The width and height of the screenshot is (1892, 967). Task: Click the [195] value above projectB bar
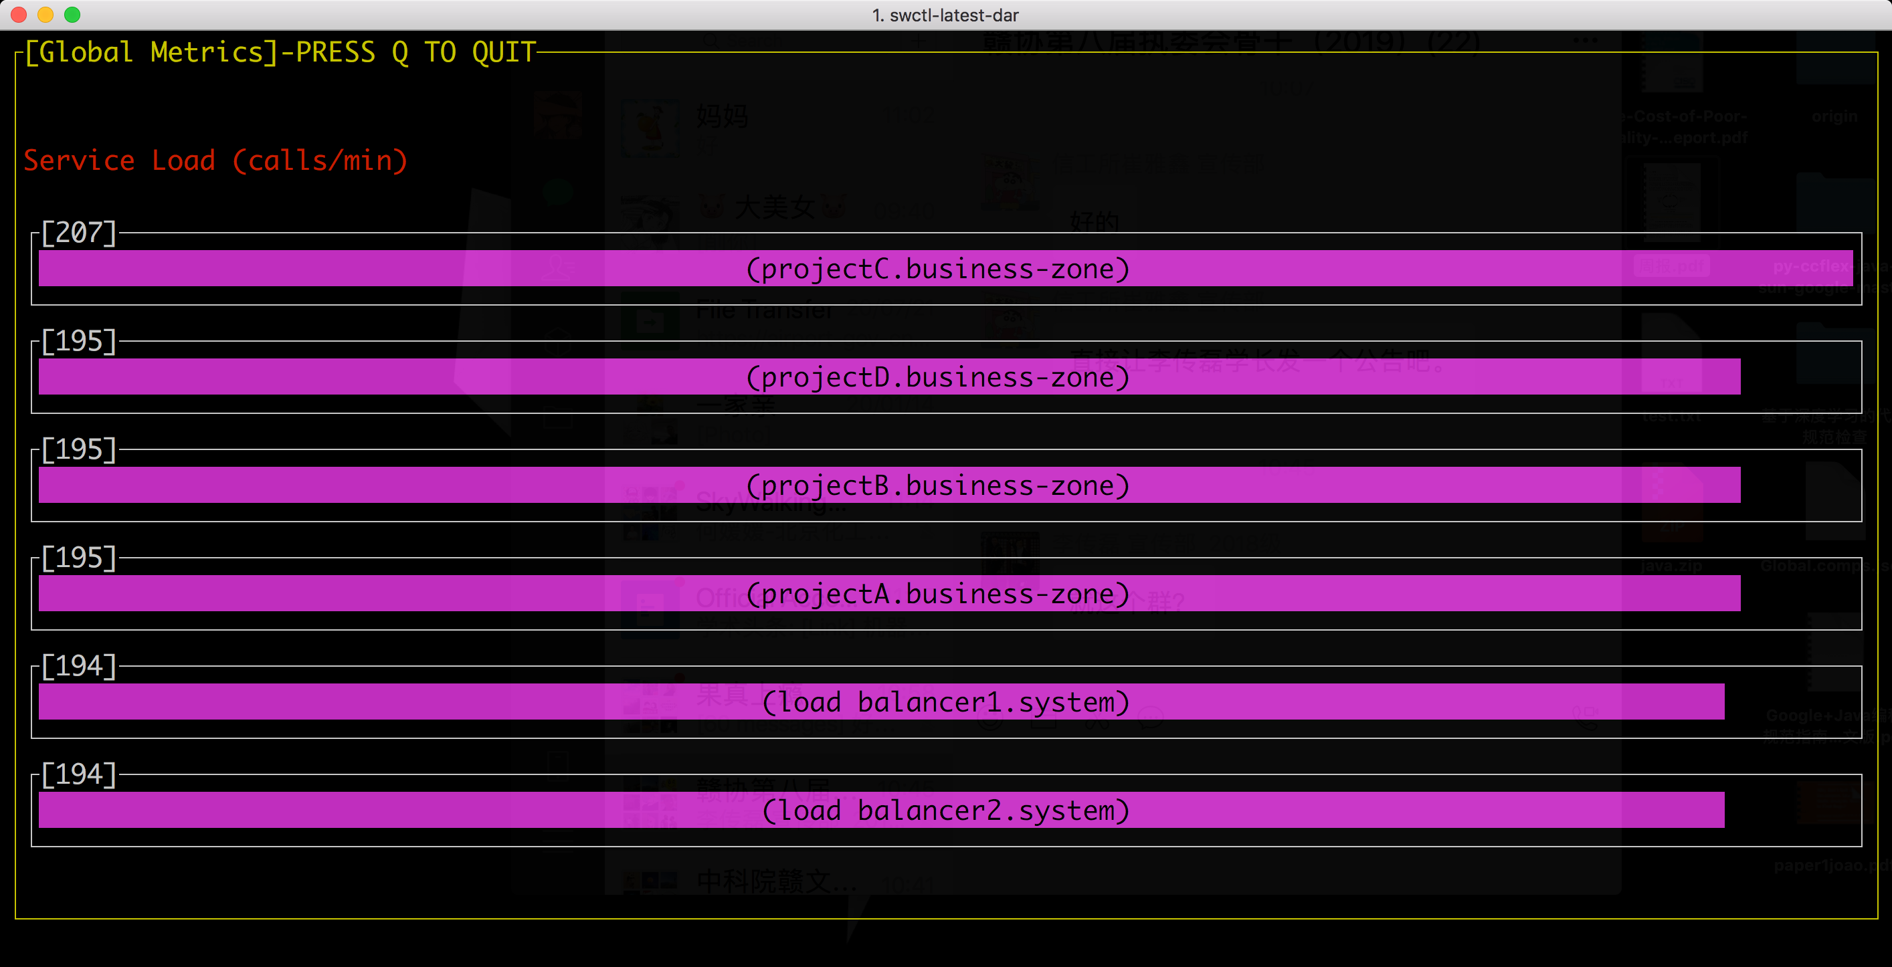pyautogui.click(x=78, y=449)
